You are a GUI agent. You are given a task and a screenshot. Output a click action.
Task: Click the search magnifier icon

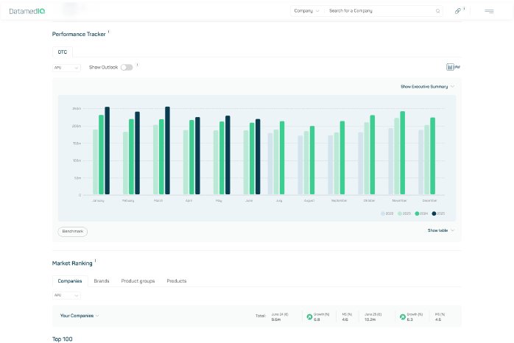coord(437,11)
